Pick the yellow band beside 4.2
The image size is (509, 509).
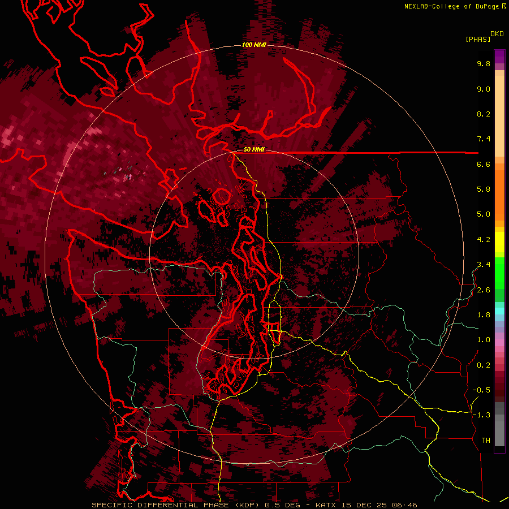click(x=499, y=242)
